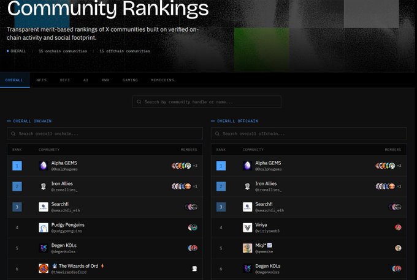Image resolution: width=417 pixels, height=280 pixels.
Task: Click the Search overall onchain field
Action: coord(105,134)
